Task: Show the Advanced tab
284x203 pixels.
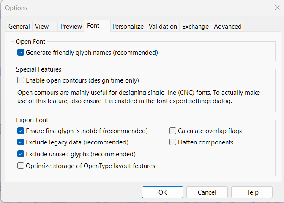Action: 227,26
